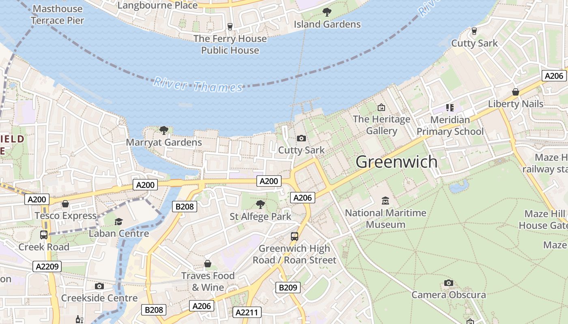Click the Cutty Sark camera icon
Image resolution: width=568 pixels, height=324 pixels.
[301, 139]
